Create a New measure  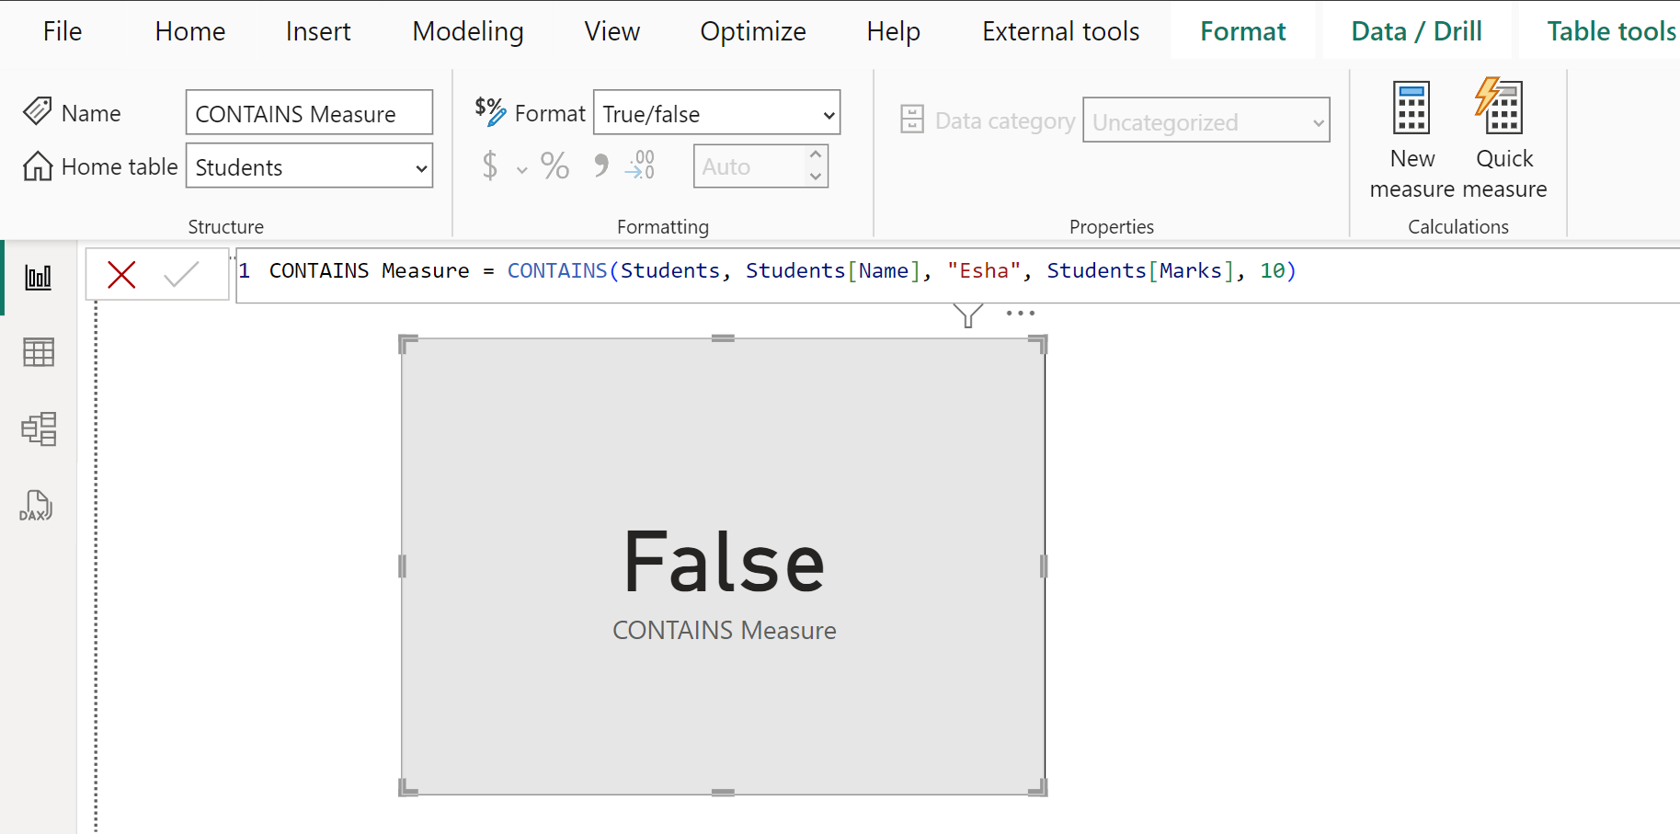click(1411, 138)
